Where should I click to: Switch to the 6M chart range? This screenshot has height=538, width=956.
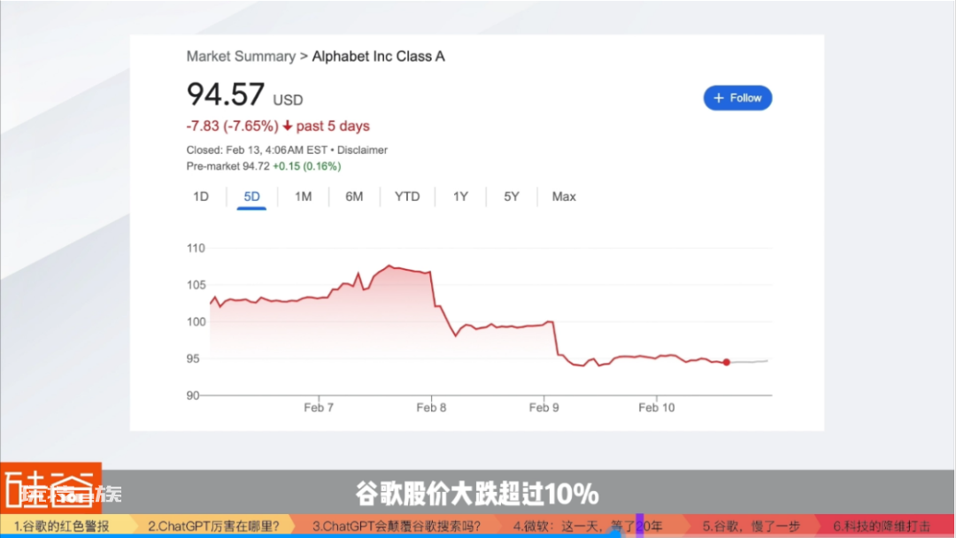coord(353,196)
